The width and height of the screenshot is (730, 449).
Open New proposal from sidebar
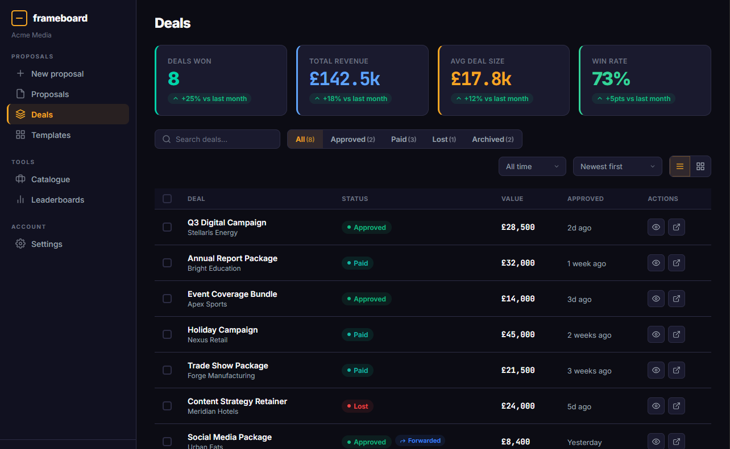68,74
